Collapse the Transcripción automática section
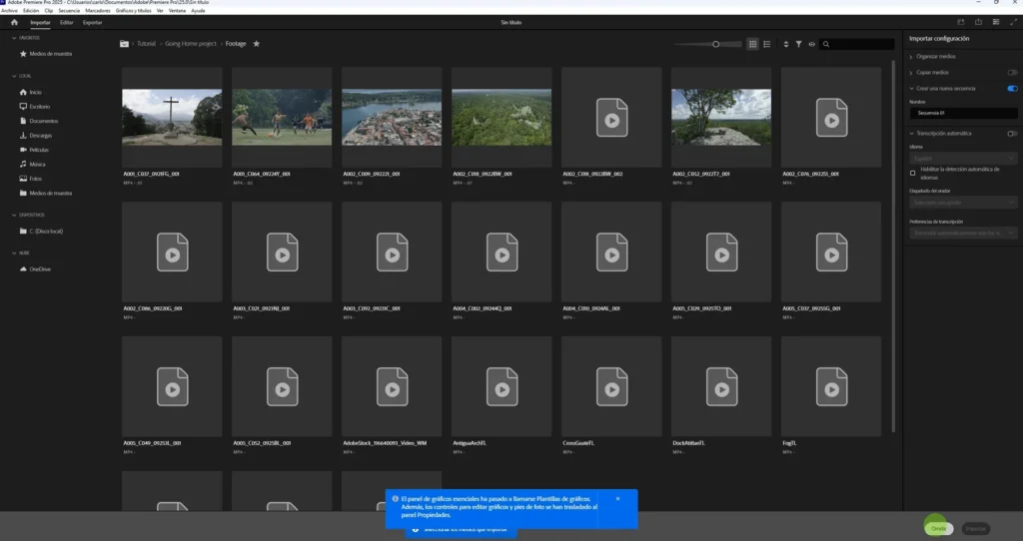This screenshot has height=541, width=1023. pos(911,133)
